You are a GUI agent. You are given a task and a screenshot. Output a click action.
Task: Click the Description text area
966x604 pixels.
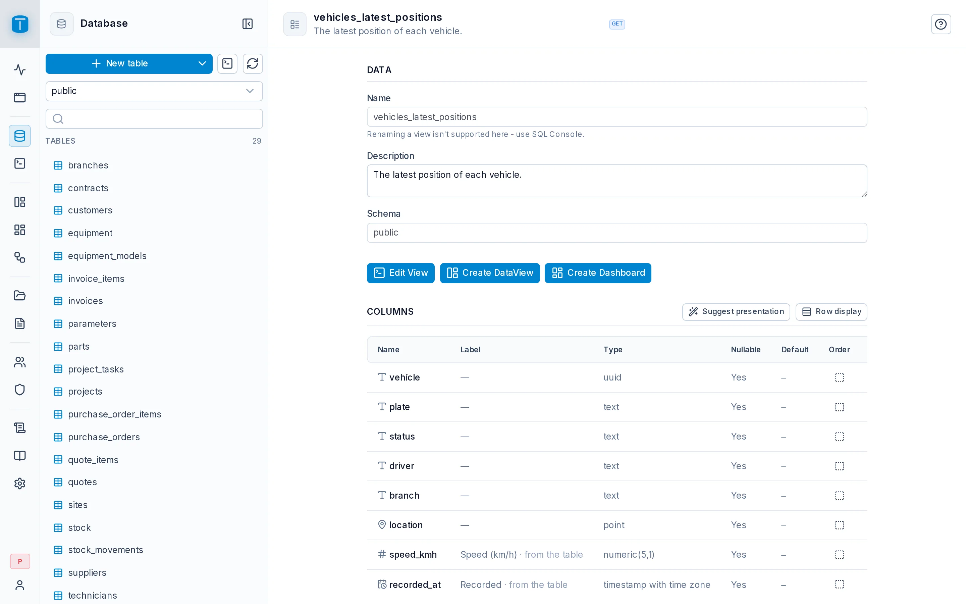(617, 181)
